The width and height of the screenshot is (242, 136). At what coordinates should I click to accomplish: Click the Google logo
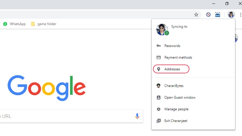47,88
